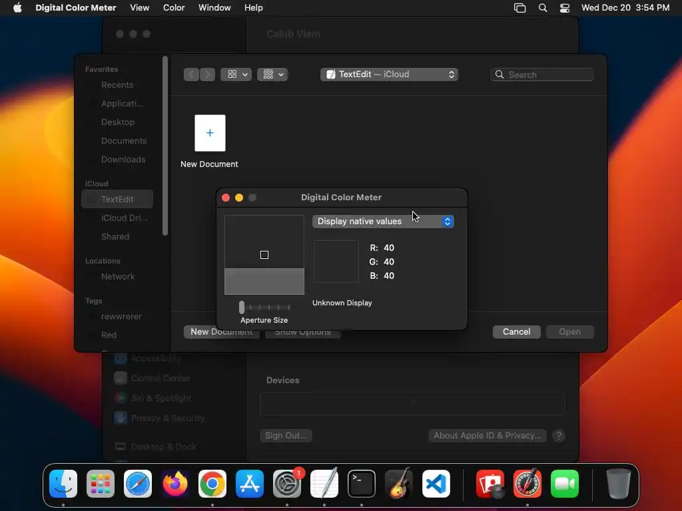Screen dimensions: 682x511
Task: Open the group-by view dropdown
Action: coord(272,75)
